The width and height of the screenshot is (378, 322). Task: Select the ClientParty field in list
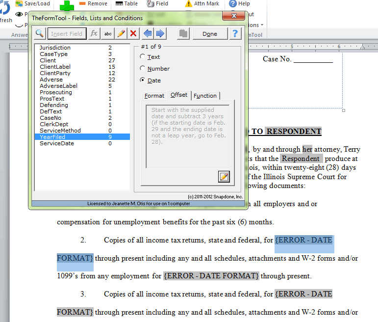(x=55, y=73)
